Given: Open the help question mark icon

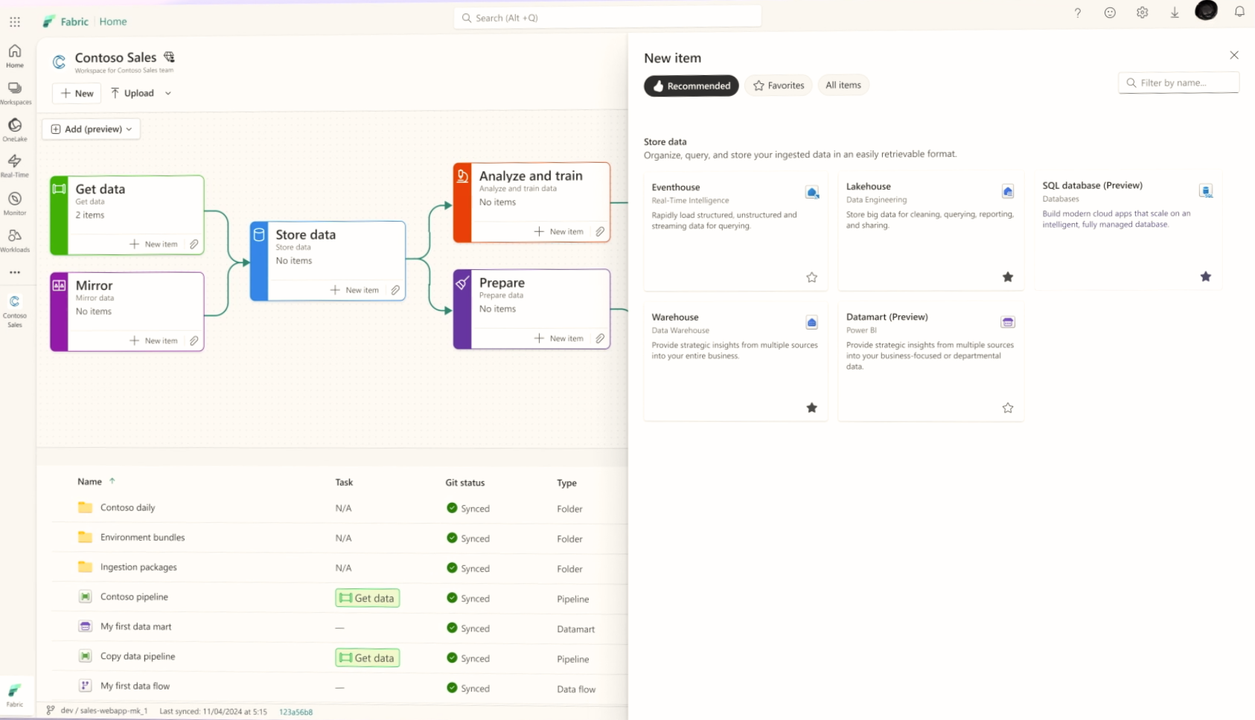Looking at the screenshot, I should click(1077, 13).
